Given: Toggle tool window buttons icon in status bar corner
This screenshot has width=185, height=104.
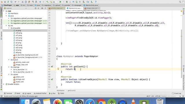Looking at the screenshot, I should 1,96.
